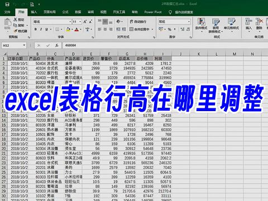This screenshot has height=201, width=268.
Task: Select cell containing "319960"
Action: tap(163, 78)
